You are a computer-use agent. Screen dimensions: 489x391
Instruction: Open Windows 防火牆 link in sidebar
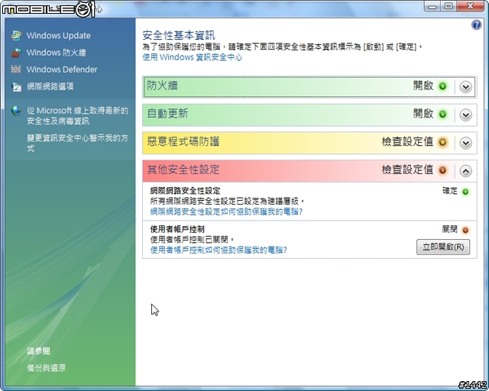[56, 53]
